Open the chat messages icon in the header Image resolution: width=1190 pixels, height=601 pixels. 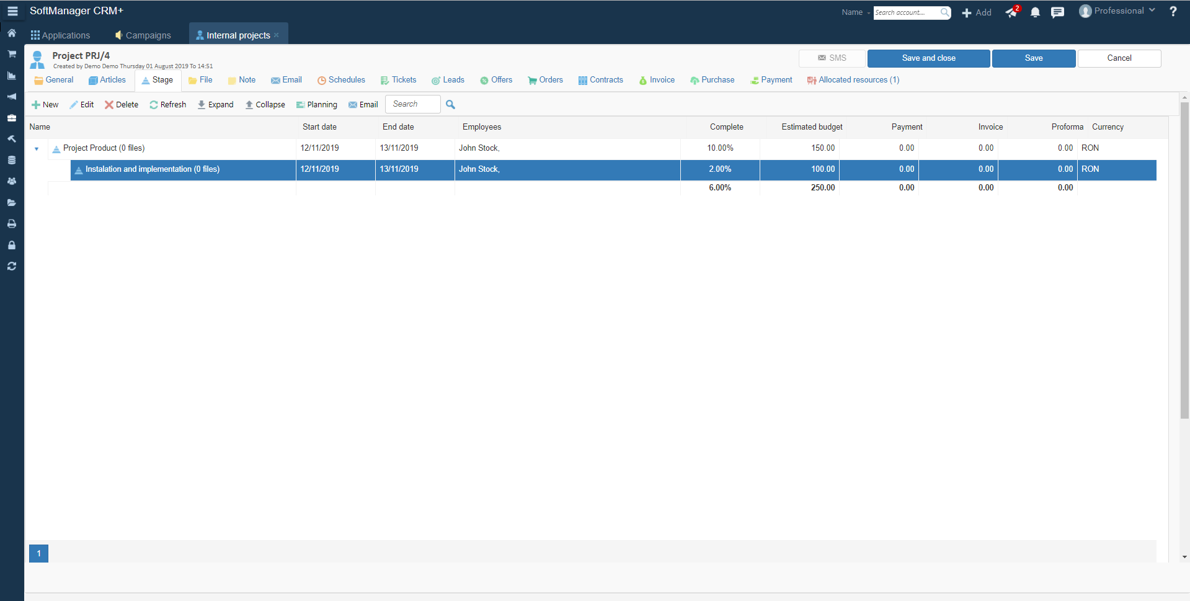tap(1057, 12)
